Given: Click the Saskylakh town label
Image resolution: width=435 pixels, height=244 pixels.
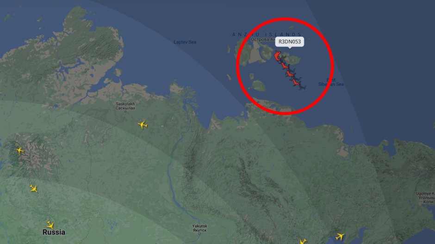Looking at the screenshot, I should tap(125, 106).
